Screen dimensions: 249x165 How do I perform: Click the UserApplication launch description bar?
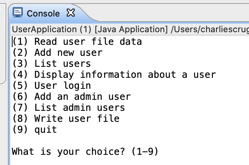(130, 29)
